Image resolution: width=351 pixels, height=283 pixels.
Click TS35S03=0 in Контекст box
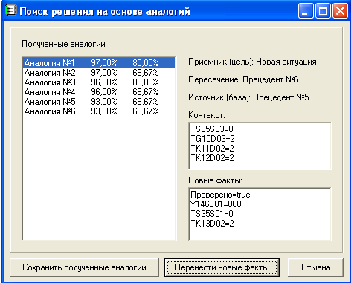pos(212,129)
